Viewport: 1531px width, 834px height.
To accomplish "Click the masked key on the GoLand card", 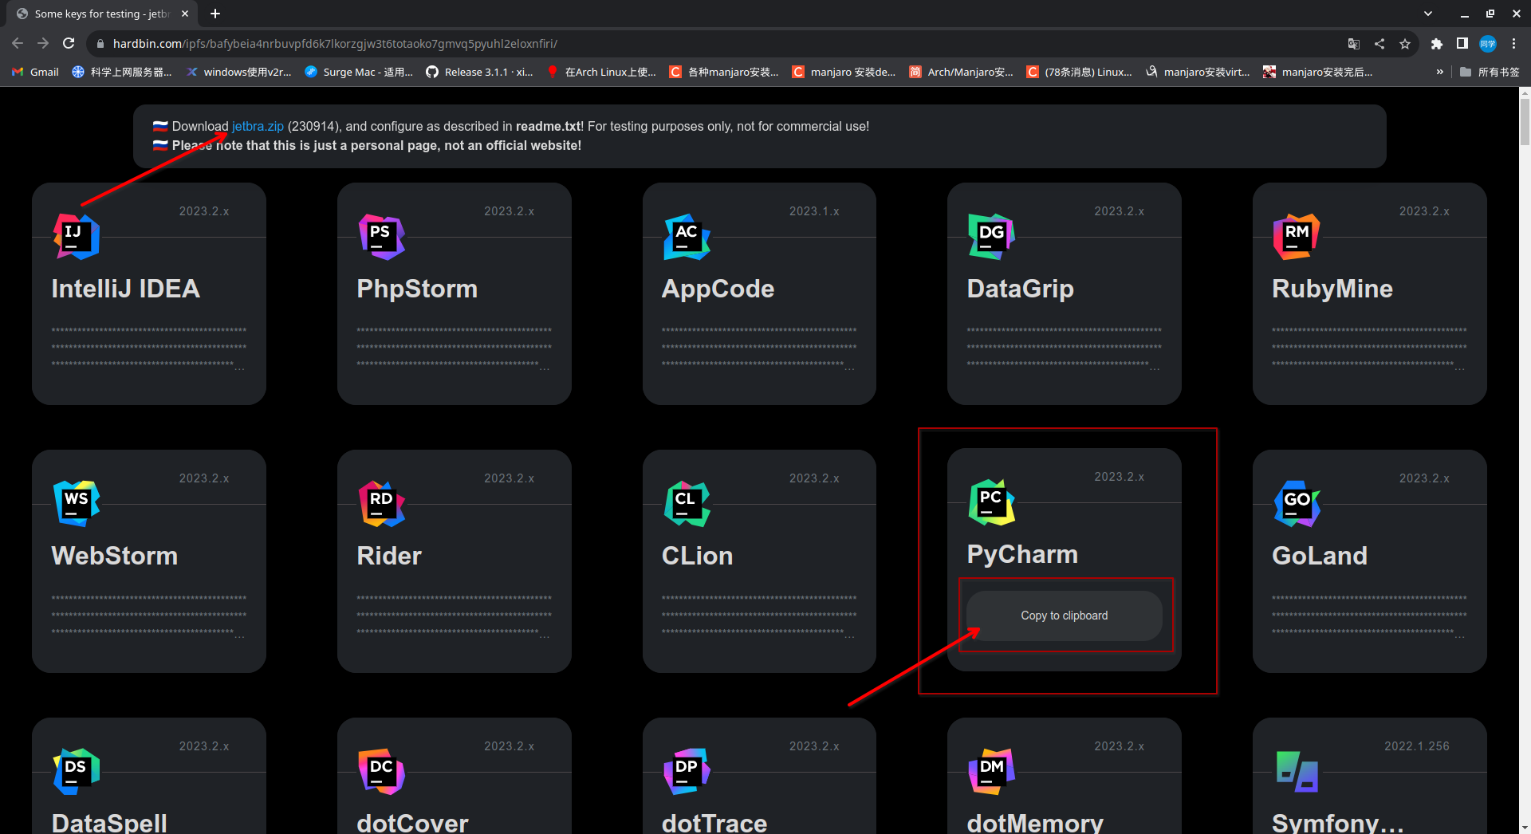I will click(x=1369, y=617).
